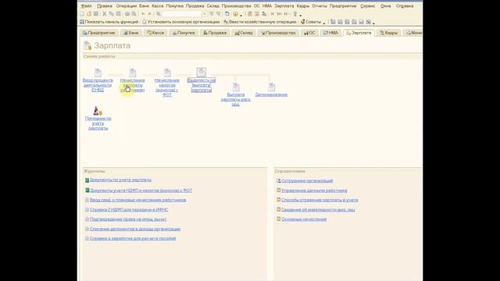The height and width of the screenshot is (281, 500).
Task: Expand the Советы dropdown arrow
Action: tap(323, 23)
